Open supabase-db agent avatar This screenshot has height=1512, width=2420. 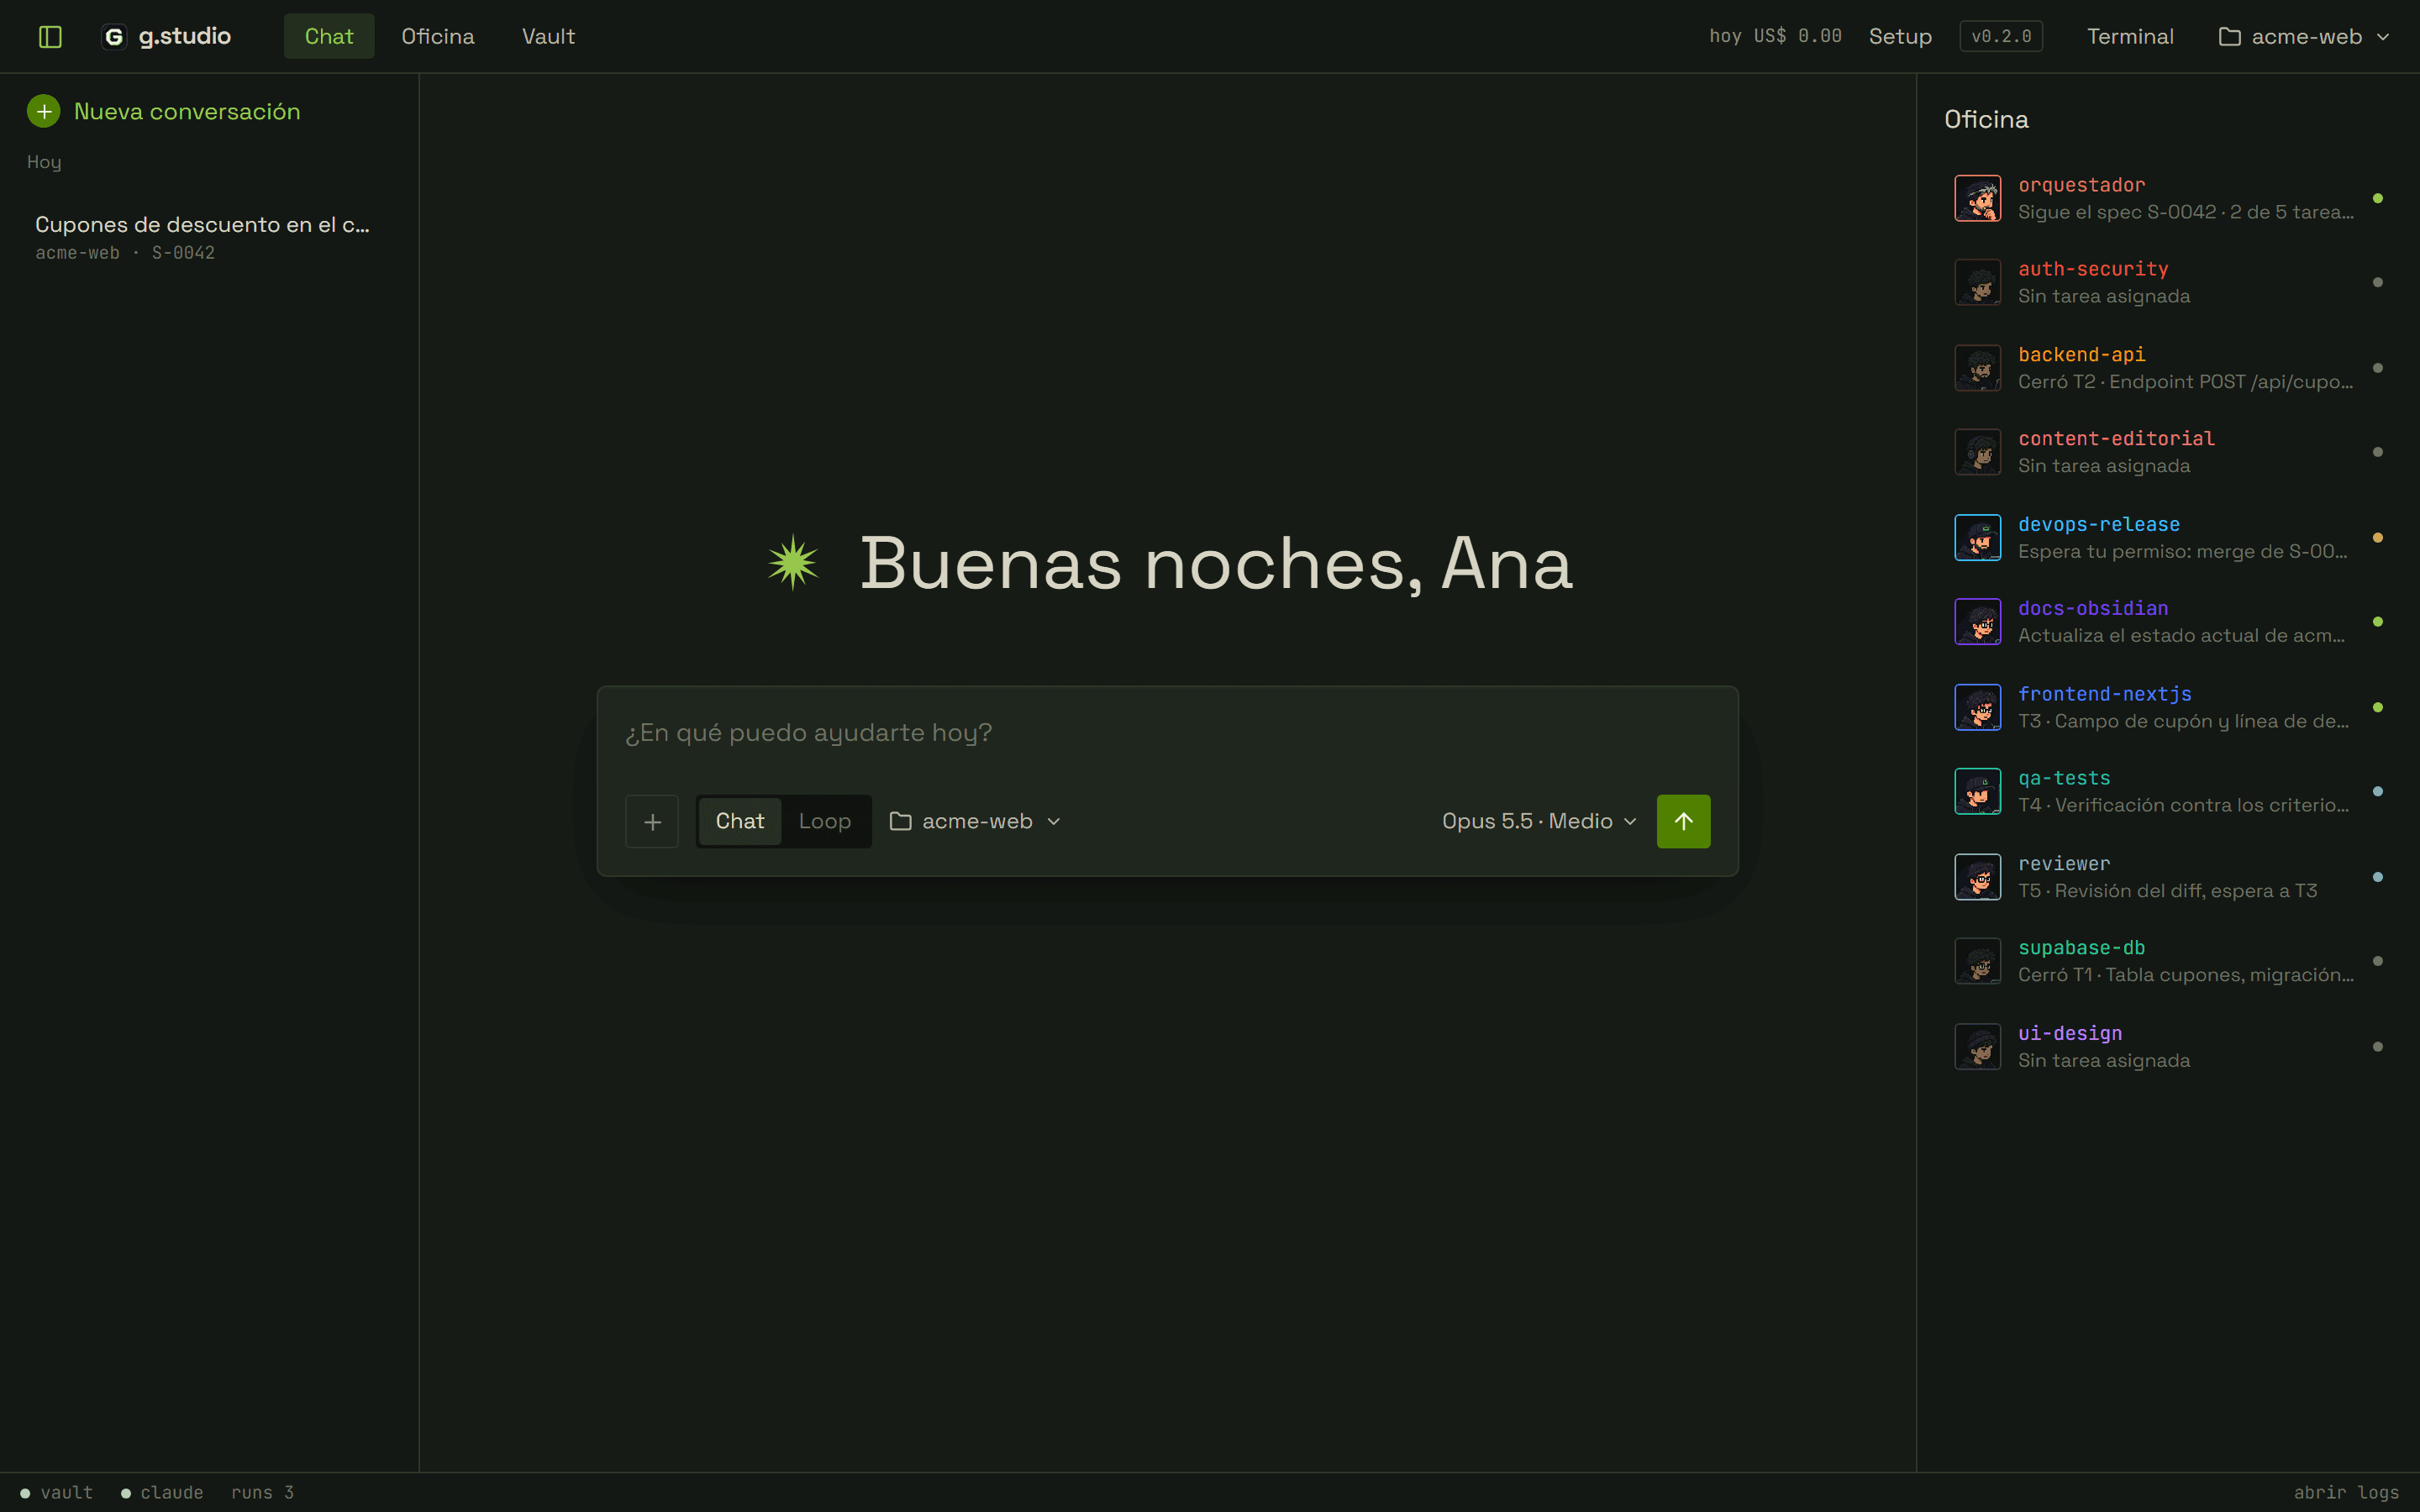coord(1977,961)
